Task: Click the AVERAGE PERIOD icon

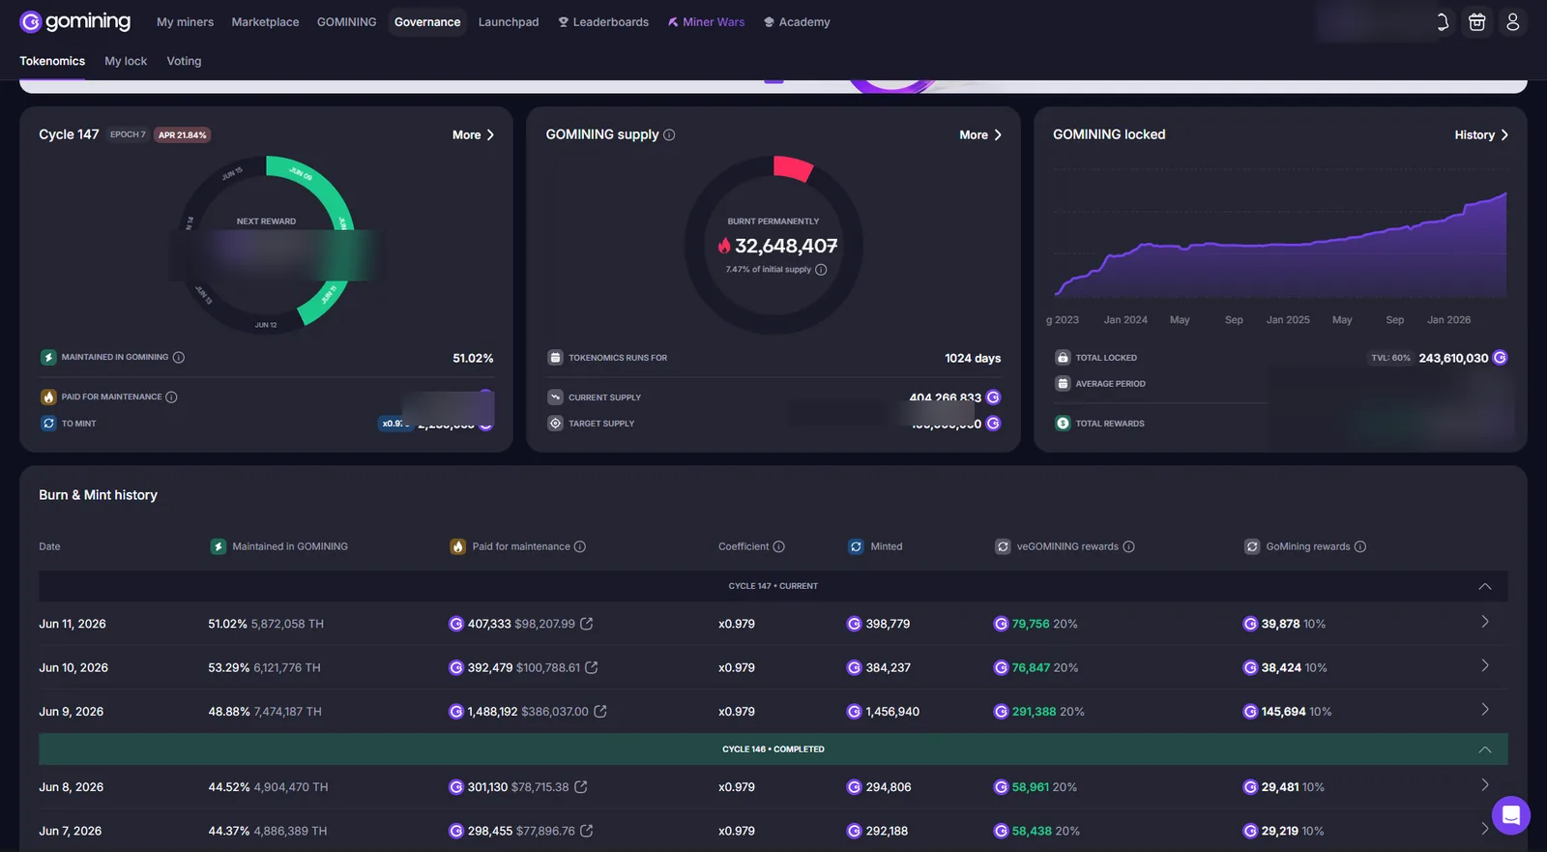Action: point(1063,384)
